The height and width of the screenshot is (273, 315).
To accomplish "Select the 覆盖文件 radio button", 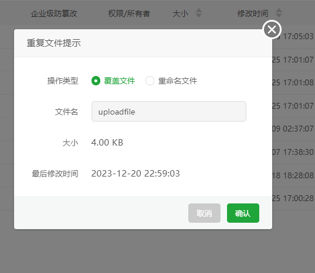I will (96, 81).
